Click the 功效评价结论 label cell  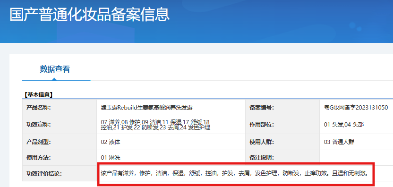[x=60, y=173]
